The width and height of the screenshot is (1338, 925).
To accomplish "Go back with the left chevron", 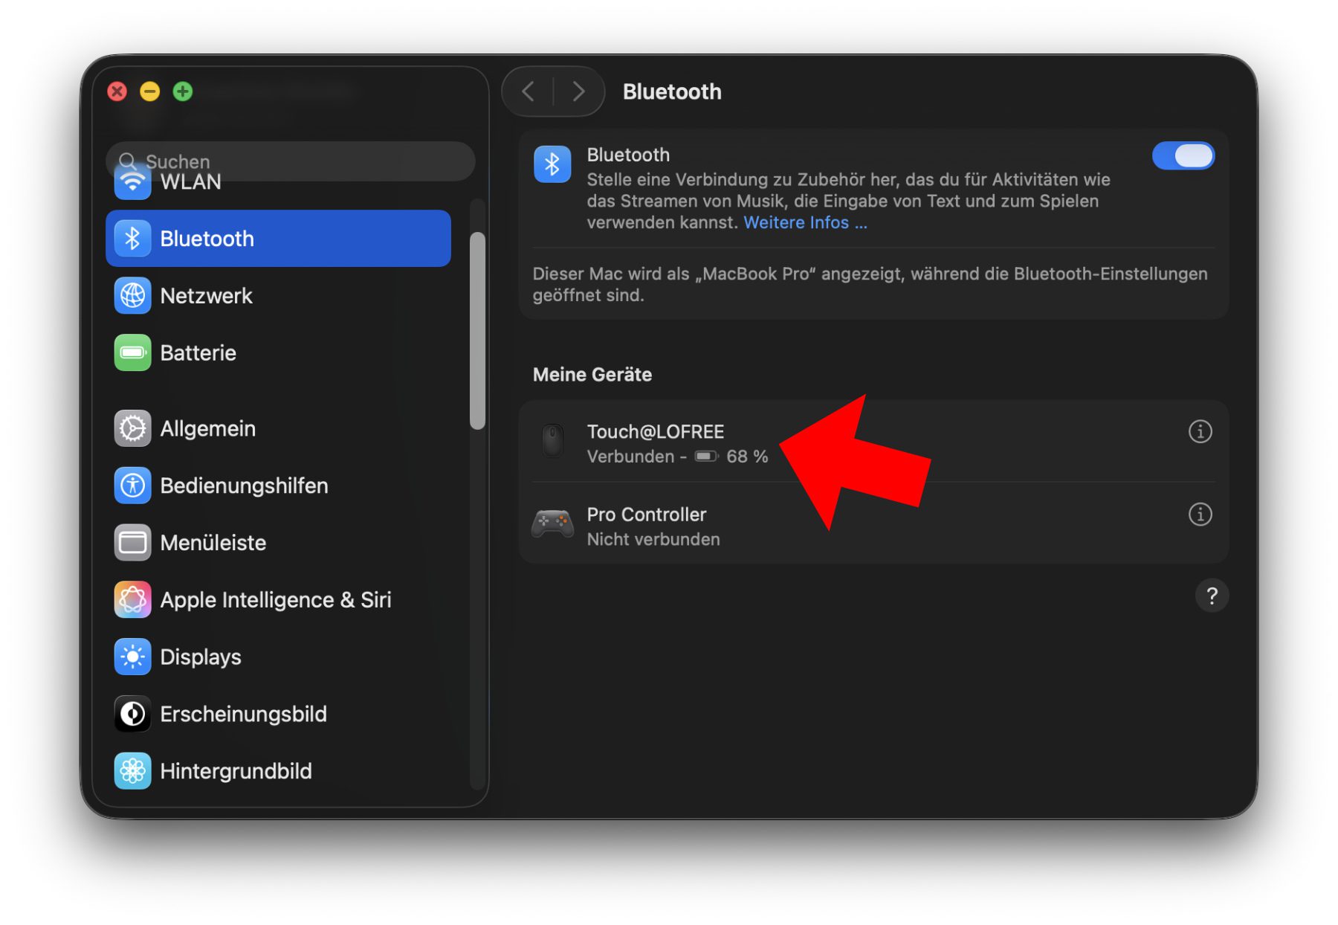I will 529,92.
